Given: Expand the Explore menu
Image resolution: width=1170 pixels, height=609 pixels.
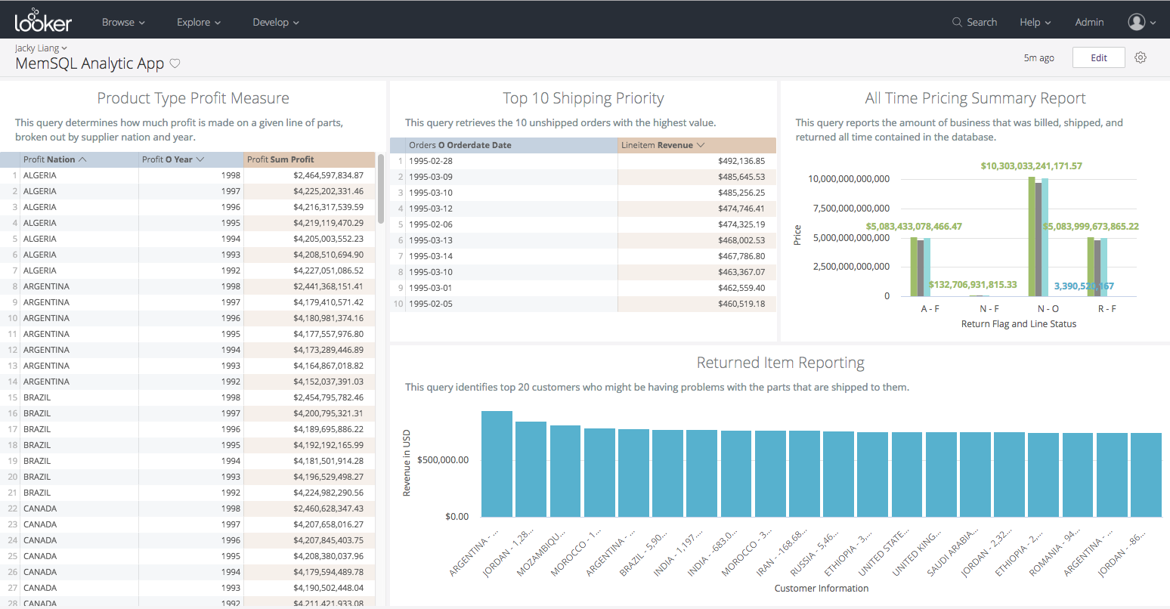Looking at the screenshot, I should point(199,22).
